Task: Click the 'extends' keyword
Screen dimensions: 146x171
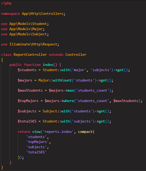Action: [x=56, y=54]
